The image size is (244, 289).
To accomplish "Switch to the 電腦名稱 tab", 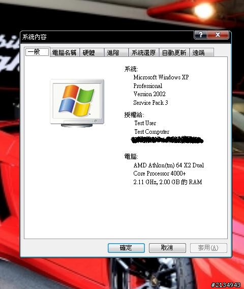I will tap(65, 53).
